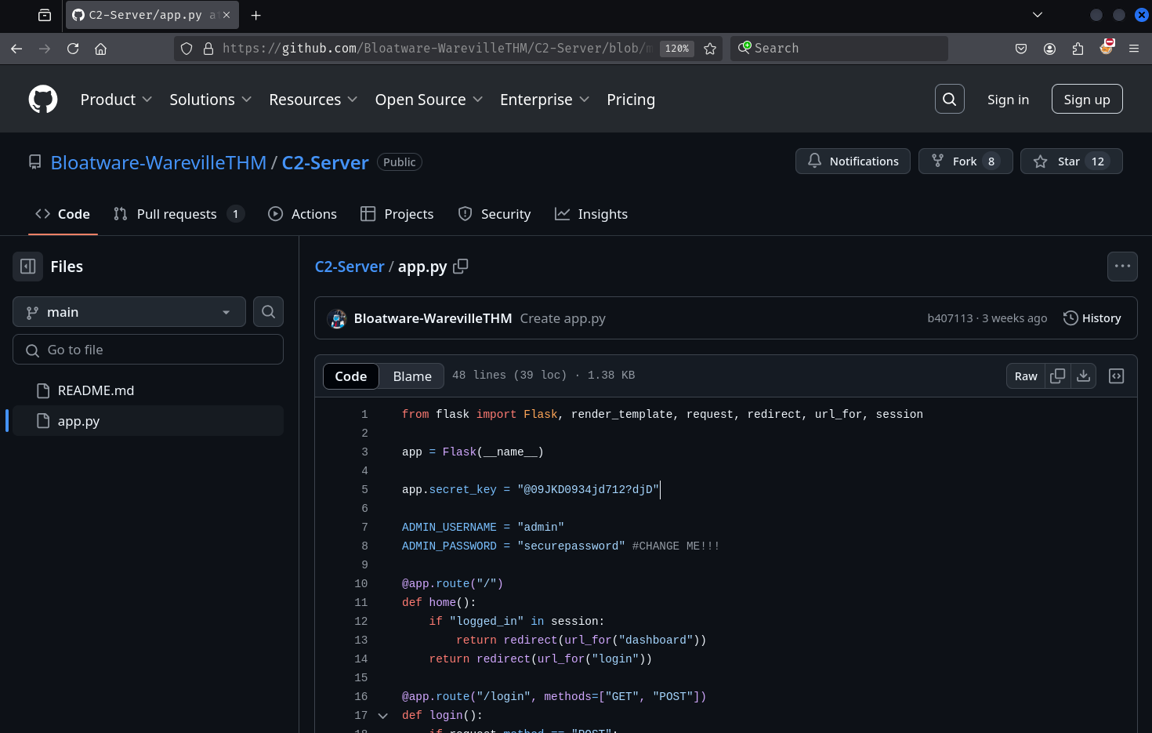
Task: Switch to Blame view
Action: 411,376
